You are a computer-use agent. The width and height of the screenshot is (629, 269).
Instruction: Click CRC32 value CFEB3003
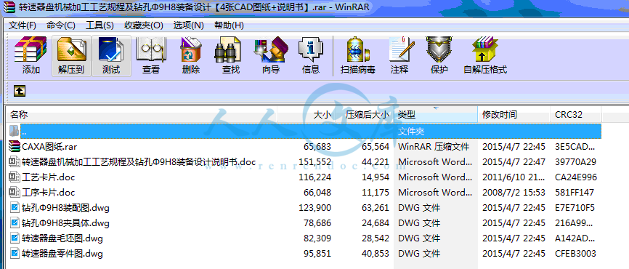tap(576, 254)
